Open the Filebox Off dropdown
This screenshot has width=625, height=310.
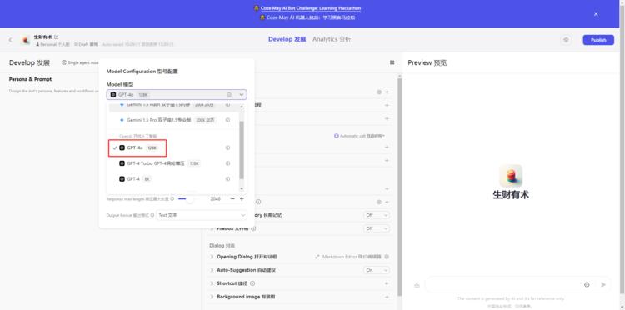coord(377,228)
